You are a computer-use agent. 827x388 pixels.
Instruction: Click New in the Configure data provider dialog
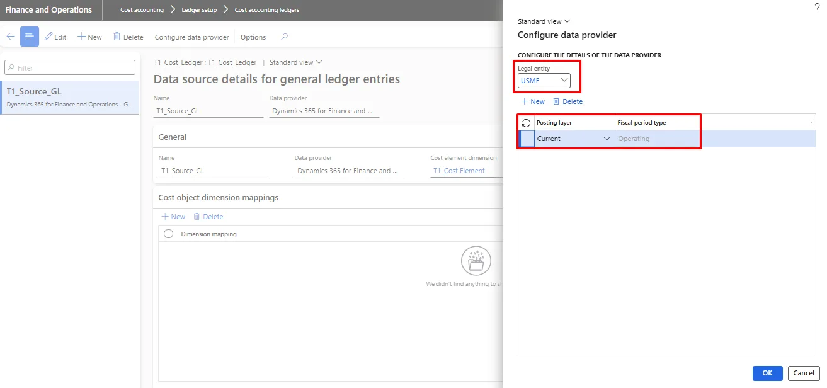(x=532, y=101)
